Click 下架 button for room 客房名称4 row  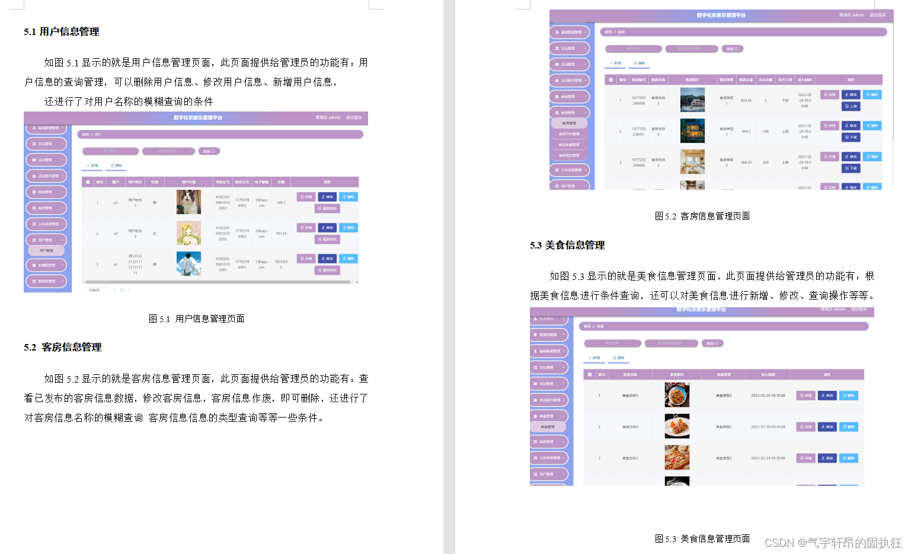tap(851, 137)
